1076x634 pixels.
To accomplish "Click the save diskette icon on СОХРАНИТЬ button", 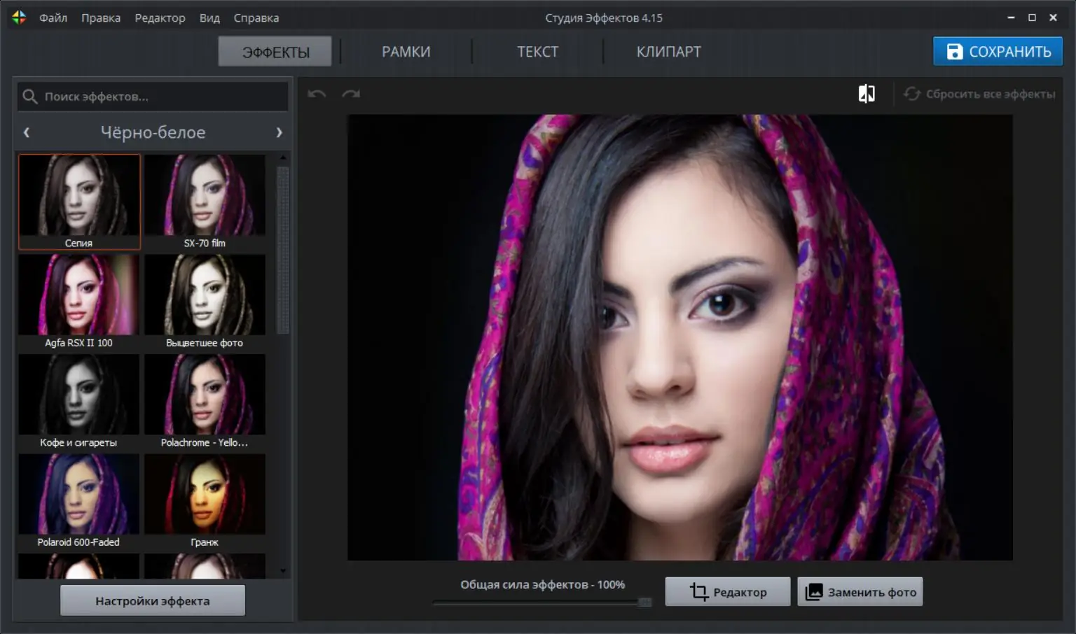I will (955, 51).
